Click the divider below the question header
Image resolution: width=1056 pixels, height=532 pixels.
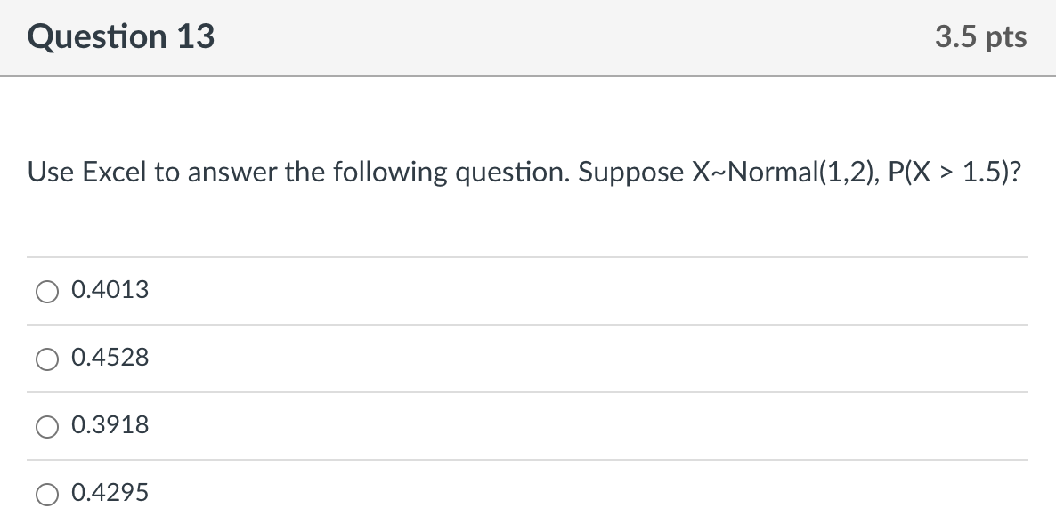(528, 76)
